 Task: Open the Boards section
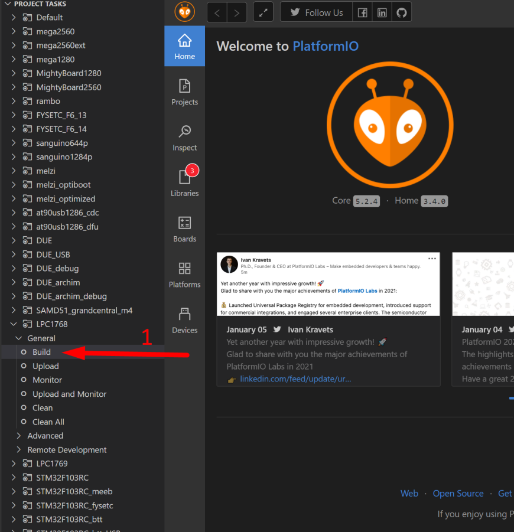(185, 229)
